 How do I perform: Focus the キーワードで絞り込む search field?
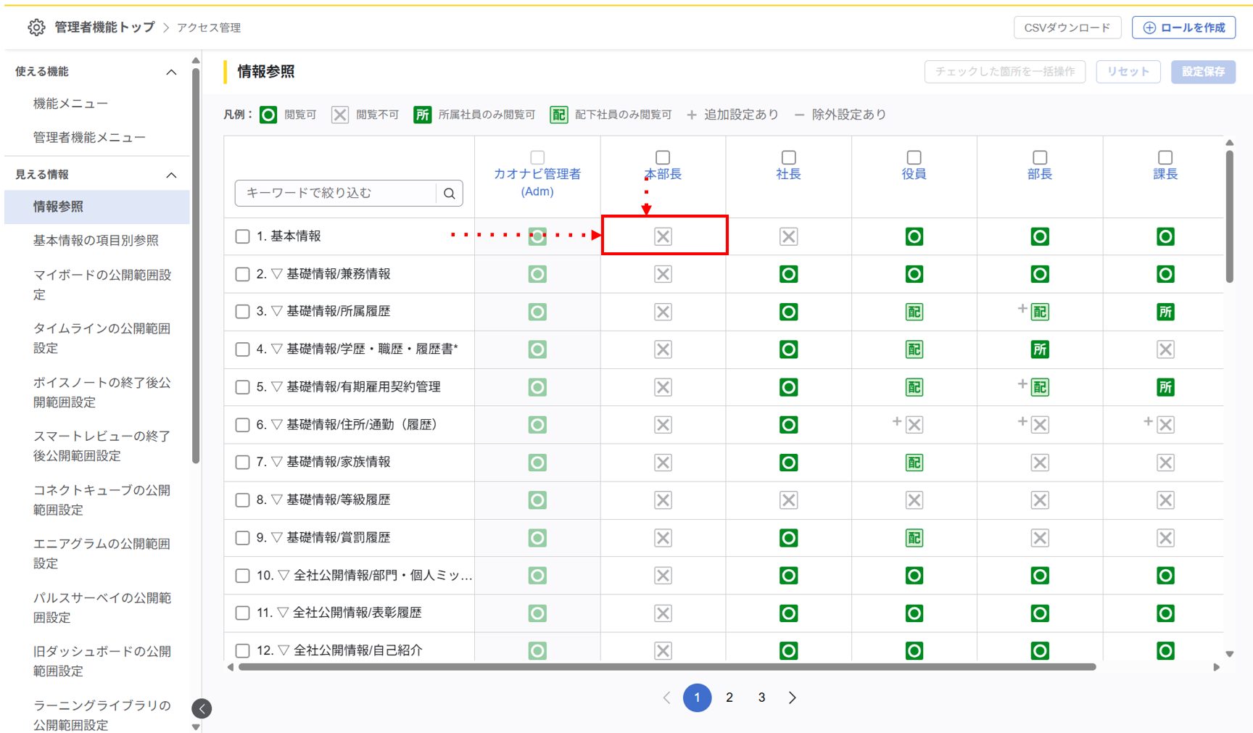pyautogui.click(x=336, y=194)
